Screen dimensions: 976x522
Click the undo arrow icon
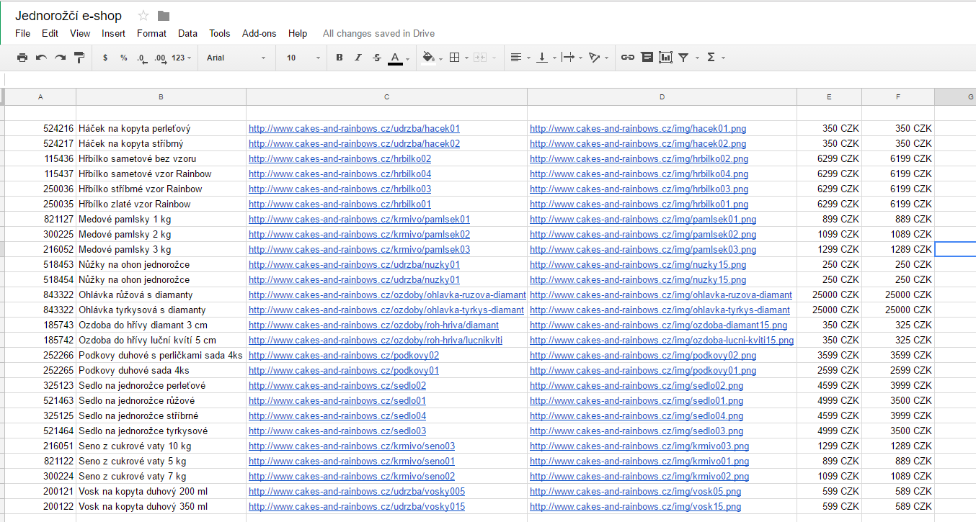[41, 58]
